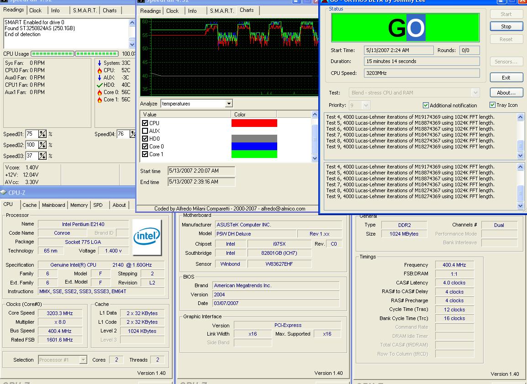Click the System temperature down-arrow icon
Screen dimensions: 527x384
(x=100, y=63)
